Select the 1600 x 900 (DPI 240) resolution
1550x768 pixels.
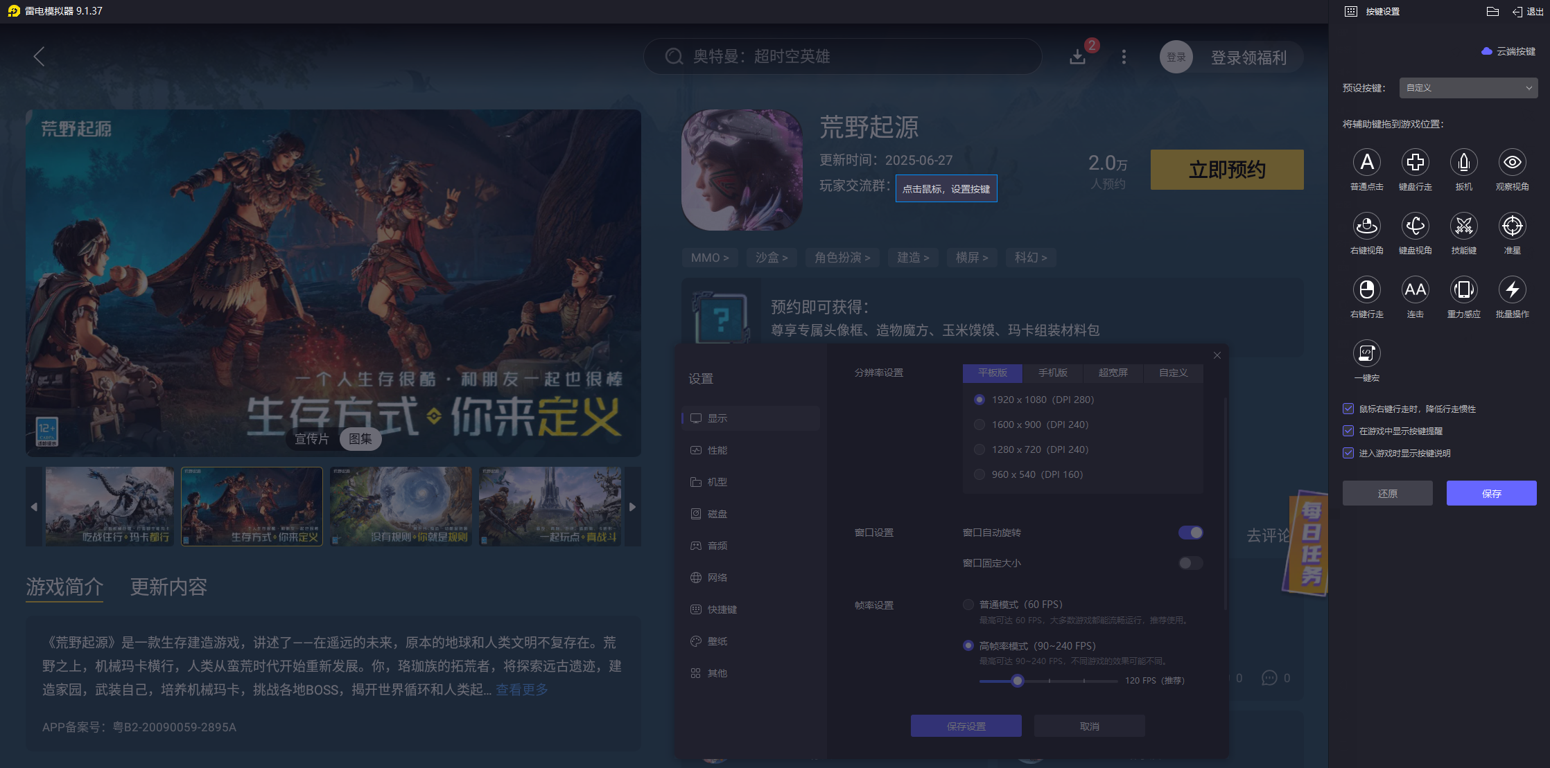[x=979, y=425]
